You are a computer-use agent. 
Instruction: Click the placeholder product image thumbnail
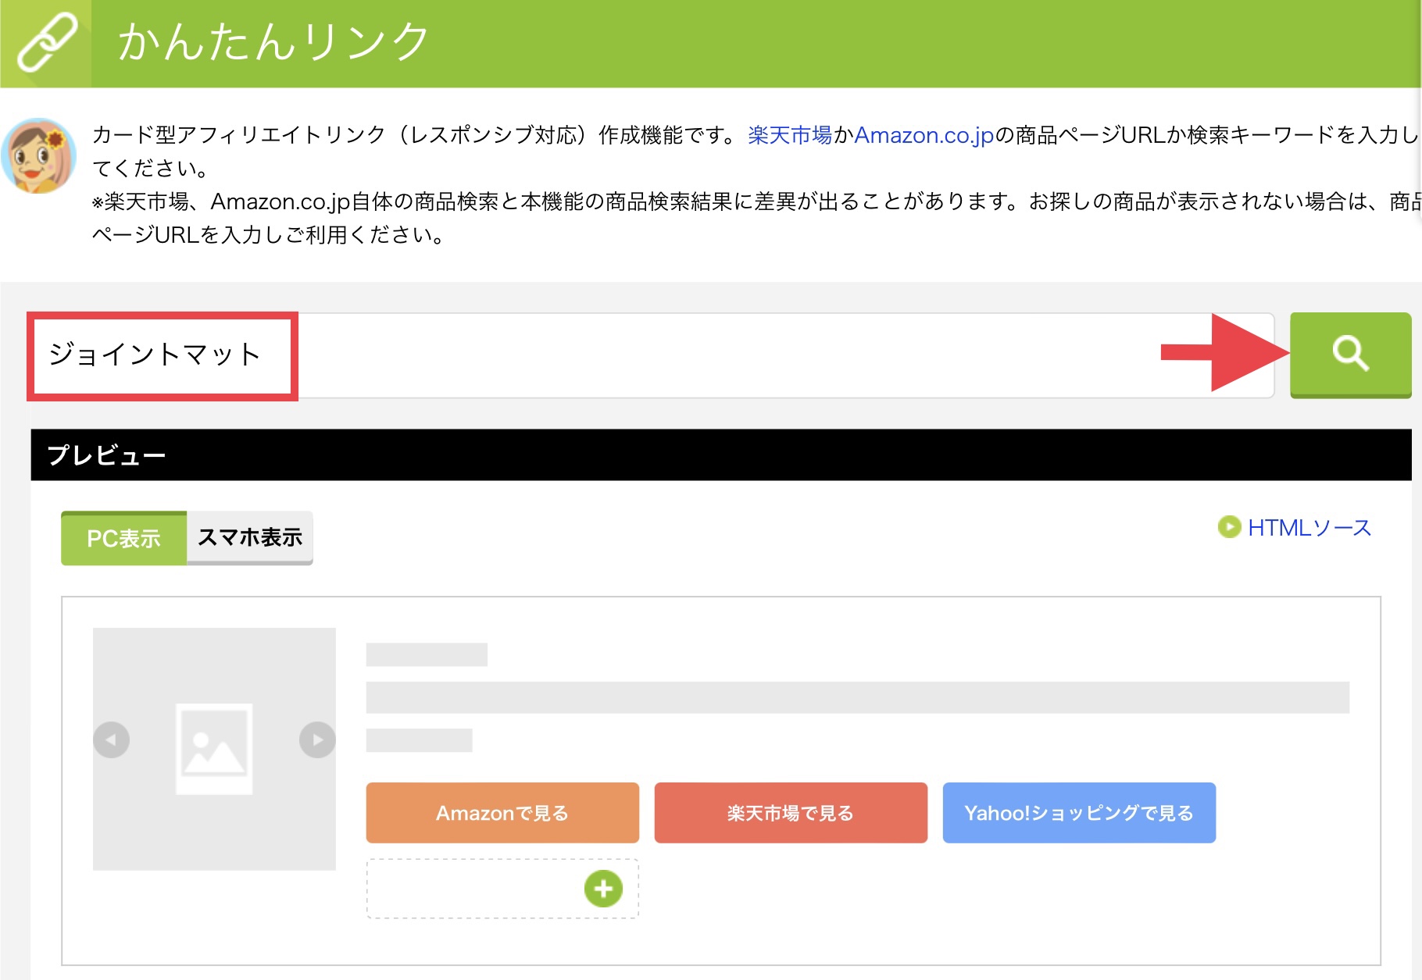214,749
